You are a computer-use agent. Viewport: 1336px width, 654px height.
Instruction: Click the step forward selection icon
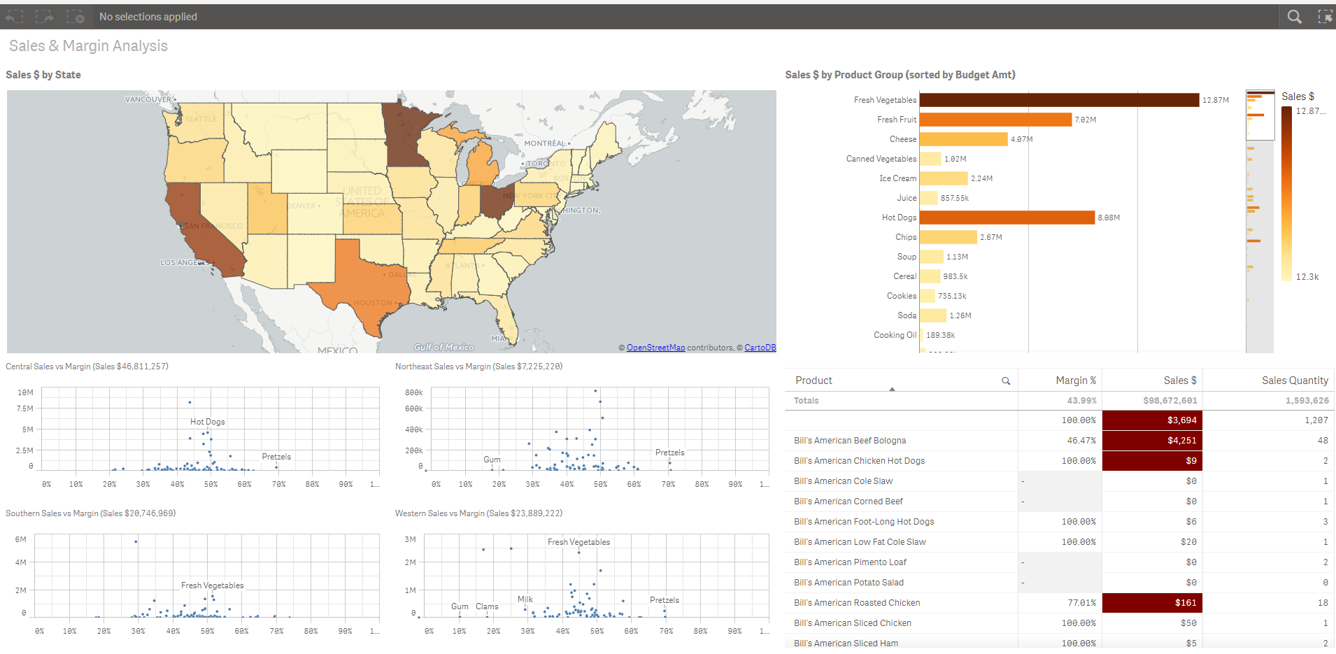click(x=45, y=17)
